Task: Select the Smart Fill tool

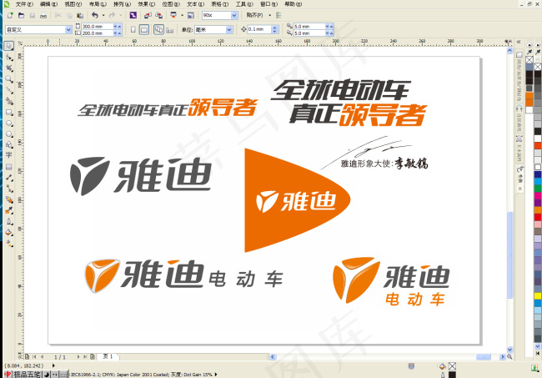Action: tap(9, 101)
